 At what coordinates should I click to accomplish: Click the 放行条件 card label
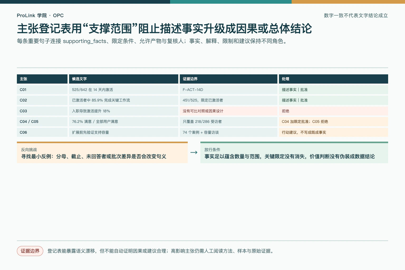(212, 150)
